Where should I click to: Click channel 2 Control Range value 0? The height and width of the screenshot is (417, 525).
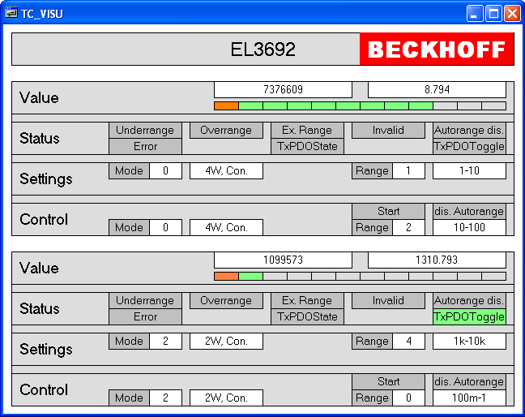click(408, 398)
